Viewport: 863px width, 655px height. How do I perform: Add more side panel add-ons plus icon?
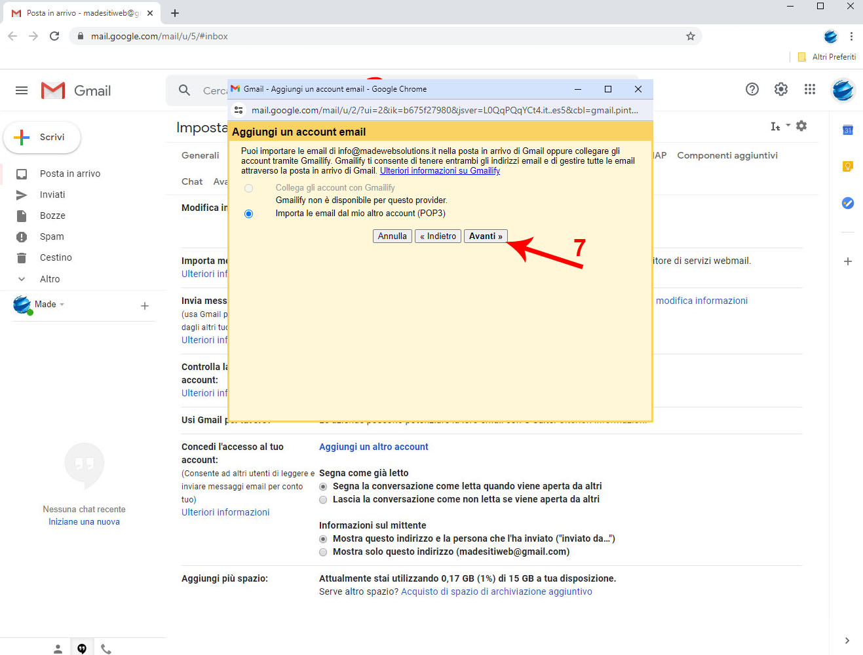[847, 261]
